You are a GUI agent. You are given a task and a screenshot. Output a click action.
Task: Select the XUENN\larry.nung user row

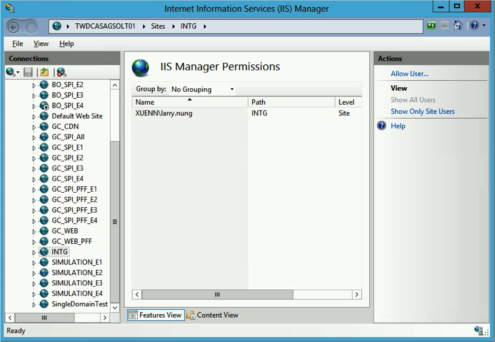[247, 113]
